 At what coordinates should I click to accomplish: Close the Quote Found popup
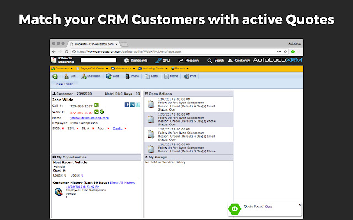299,205
